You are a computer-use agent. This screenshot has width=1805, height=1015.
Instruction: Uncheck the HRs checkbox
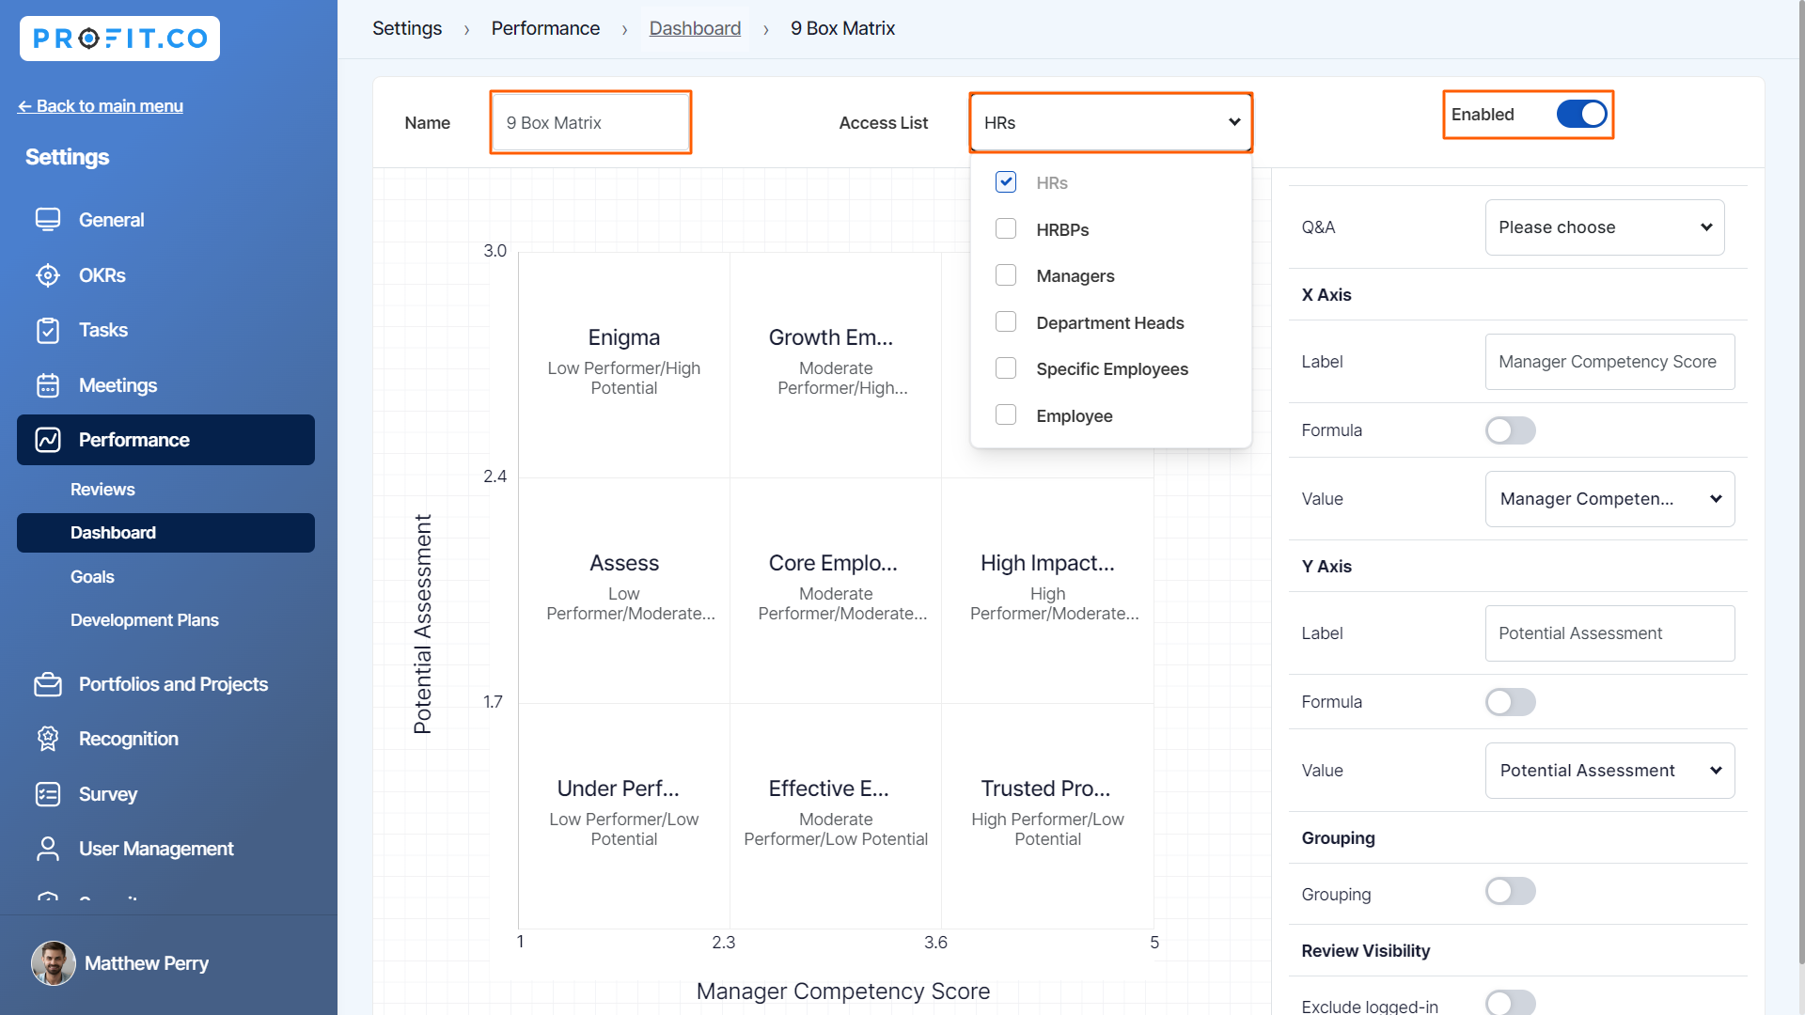tap(1006, 182)
